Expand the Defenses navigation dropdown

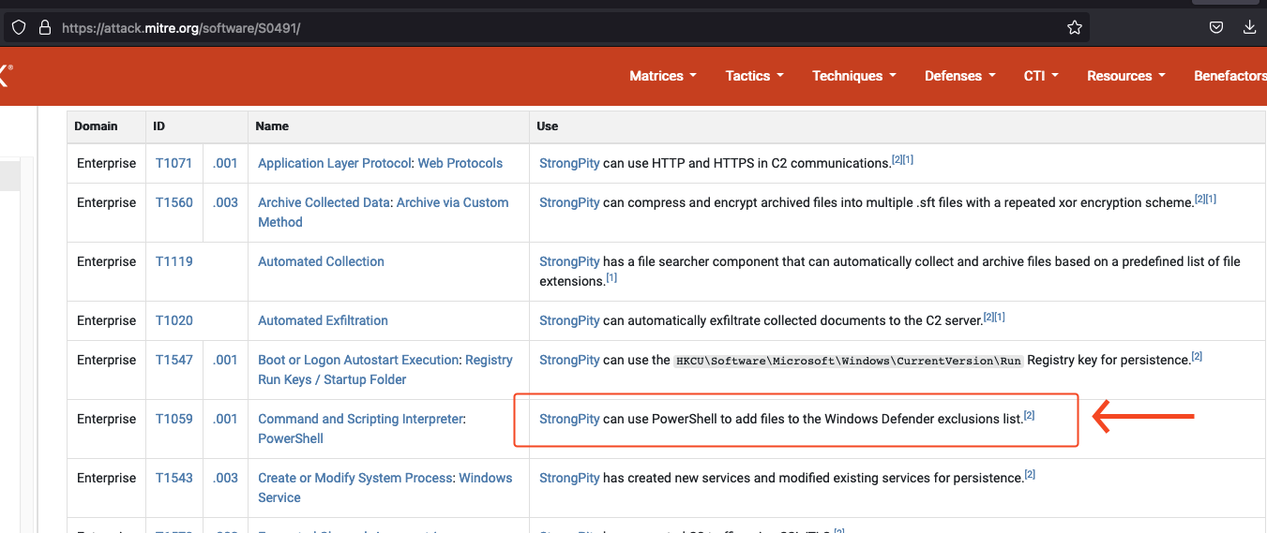pos(960,76)
